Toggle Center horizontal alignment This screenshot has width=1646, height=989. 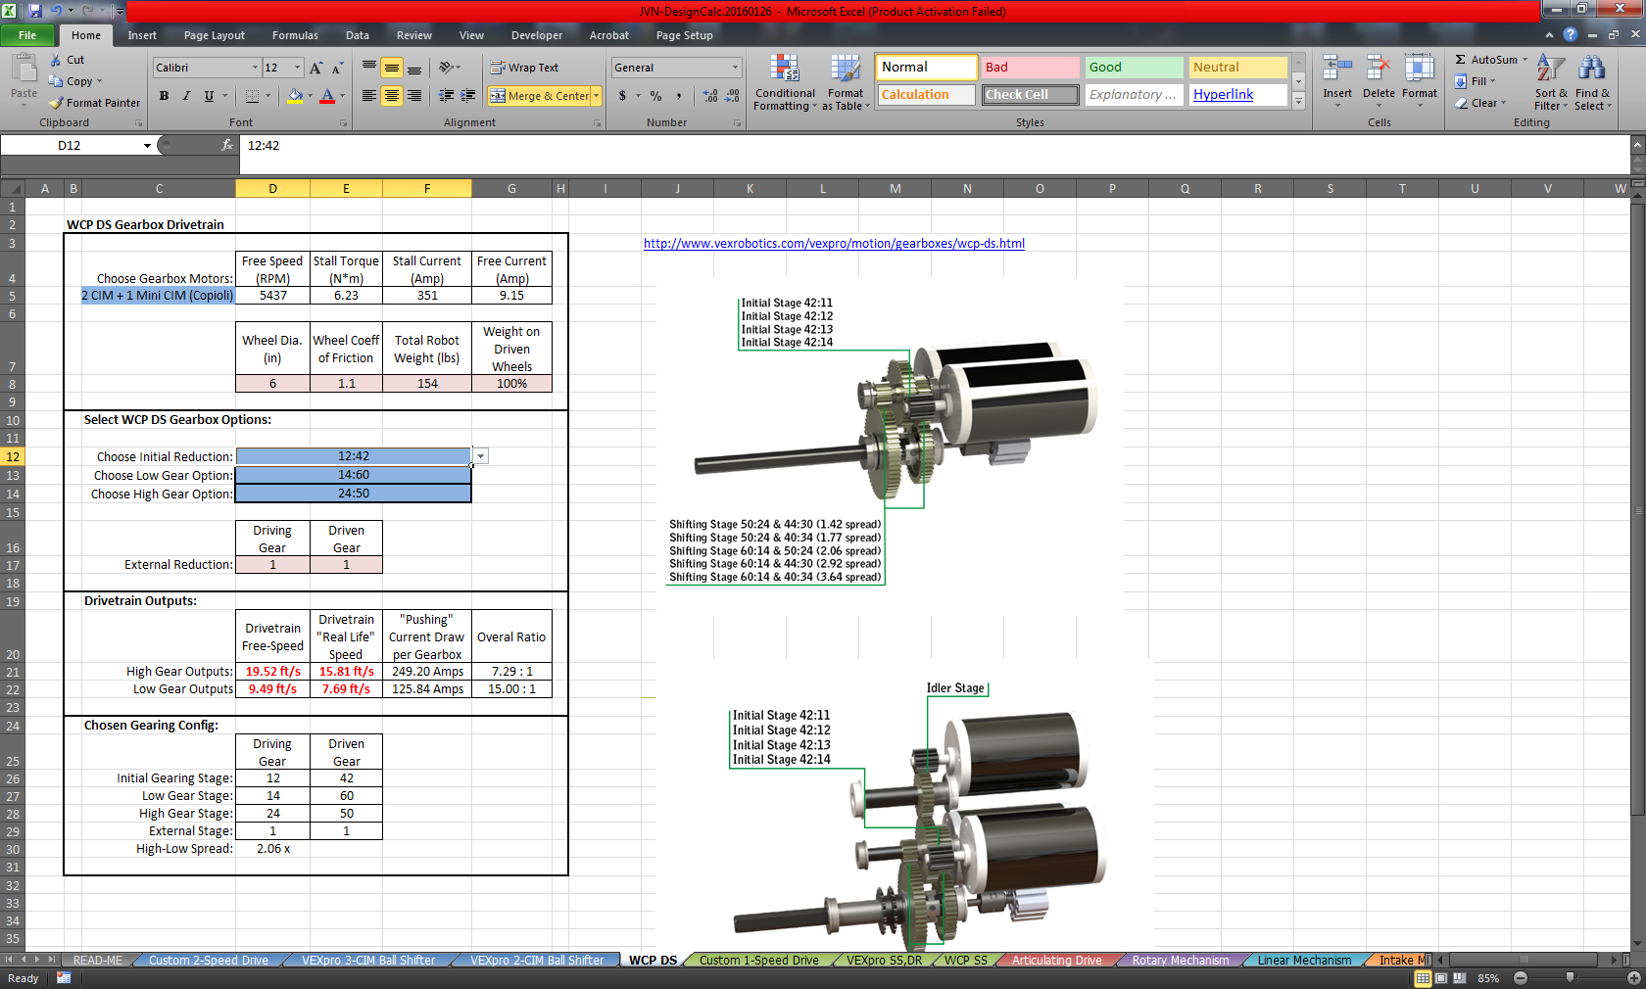(392, 96)
